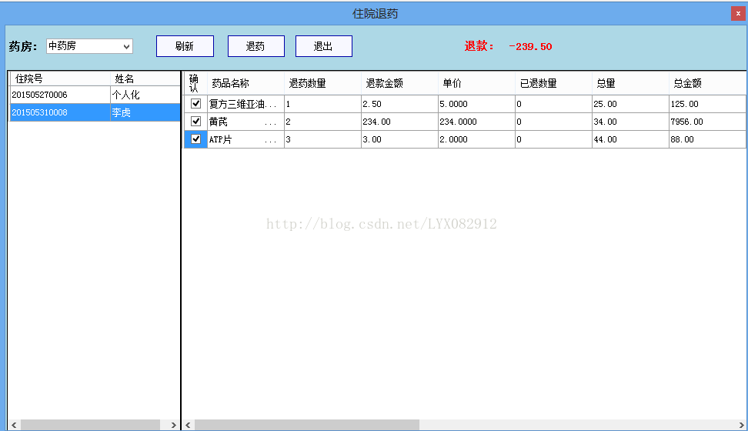Click unit price 2.0000 cell

pos(476,139)
